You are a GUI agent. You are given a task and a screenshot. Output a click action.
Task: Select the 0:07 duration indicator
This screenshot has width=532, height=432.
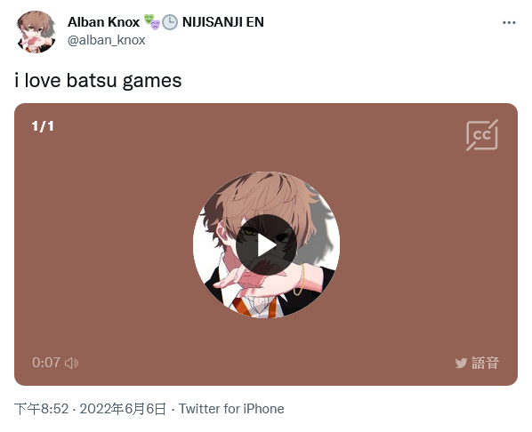(46, 363)
